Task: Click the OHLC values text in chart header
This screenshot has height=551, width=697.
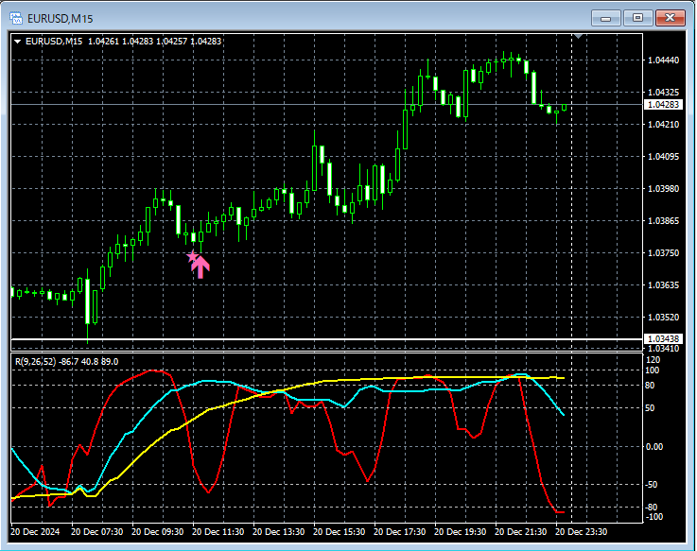Action: (154, 42)
